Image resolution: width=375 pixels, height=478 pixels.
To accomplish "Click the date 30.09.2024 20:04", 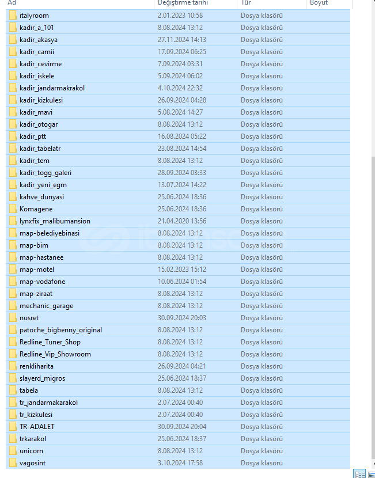I will [x=181, y=427].
